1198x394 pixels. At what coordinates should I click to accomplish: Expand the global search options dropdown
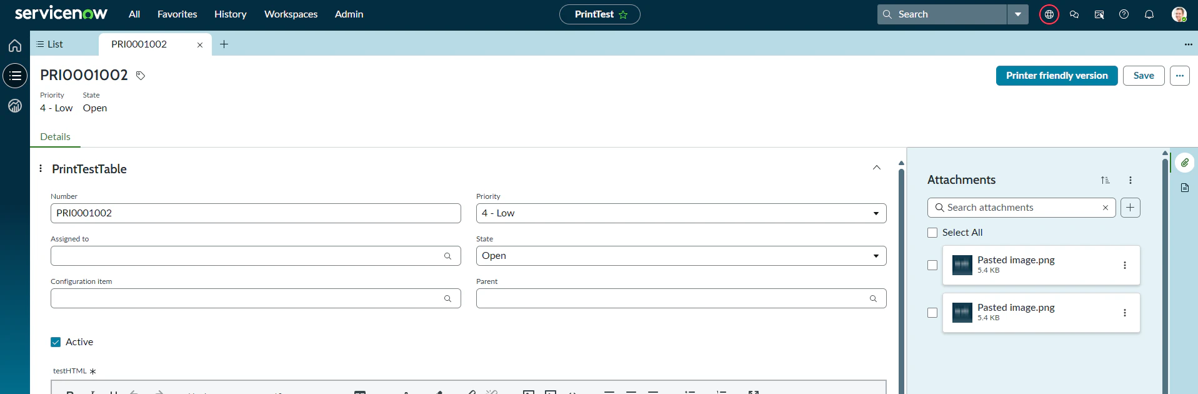pyautogui.click(x=1018, y=14)
